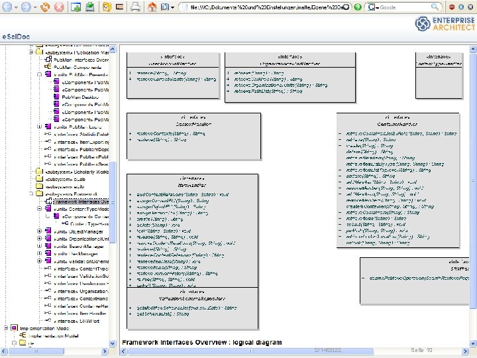Expand the unit ObjectManager node
The image size is (477, 358).
(x=40, y=231)
